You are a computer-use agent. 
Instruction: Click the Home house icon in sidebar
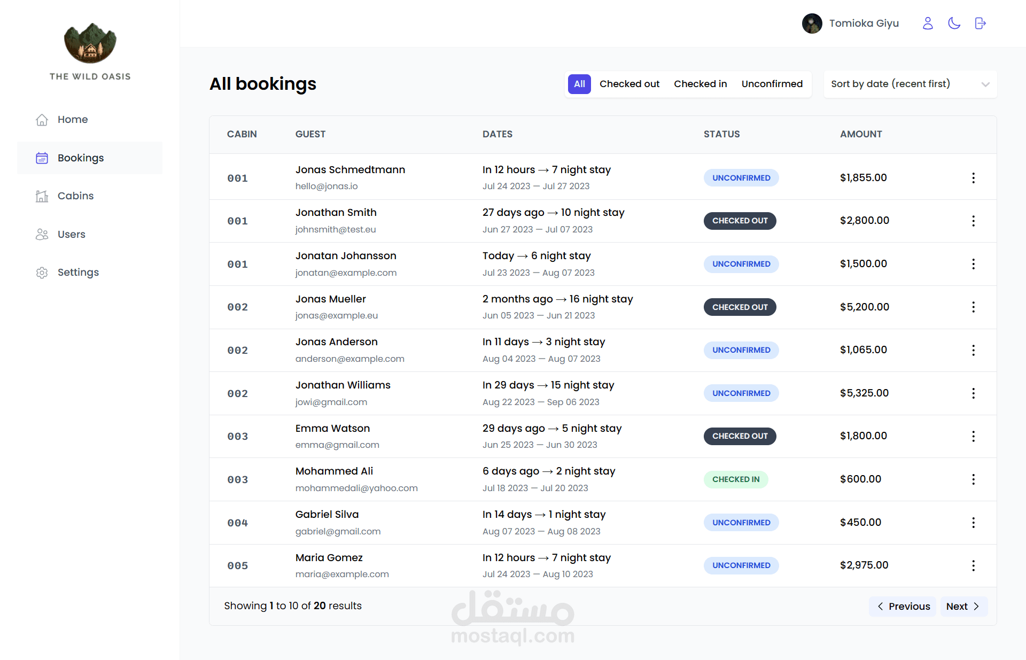[x=42, y=120]
